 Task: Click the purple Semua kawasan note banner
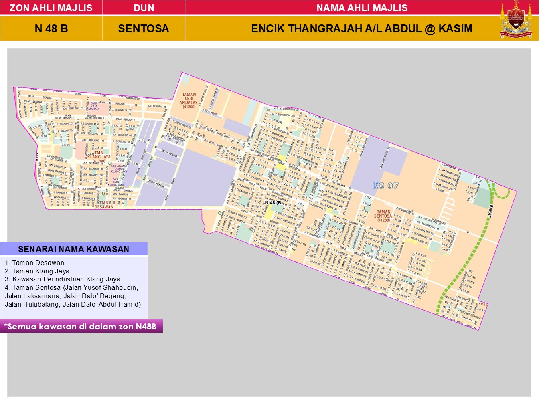(x=81, y=326)
